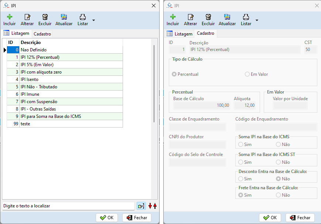Open Listar dropdown arrow in left window
The image size is (321, 224).
click(x=93, y=20)
